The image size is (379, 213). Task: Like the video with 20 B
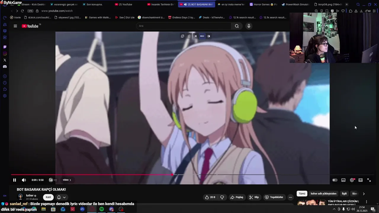[x=211, y=197]
